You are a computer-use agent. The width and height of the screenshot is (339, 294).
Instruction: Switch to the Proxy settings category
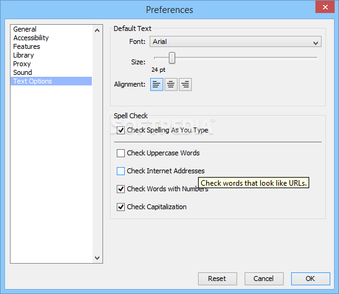[x=22, y=64]
